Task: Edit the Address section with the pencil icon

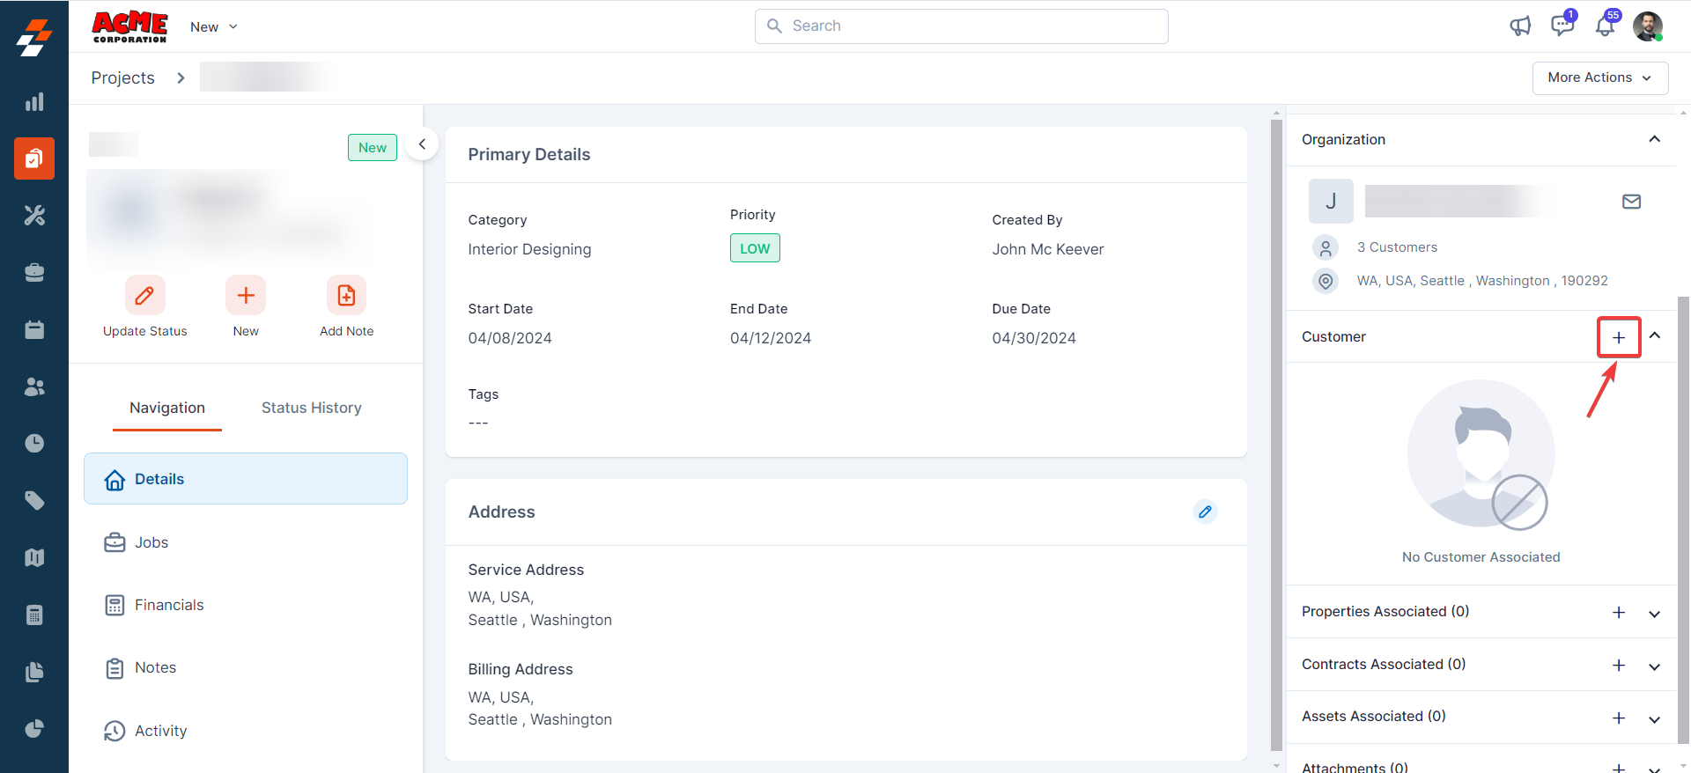Action: click(1205, 512)
